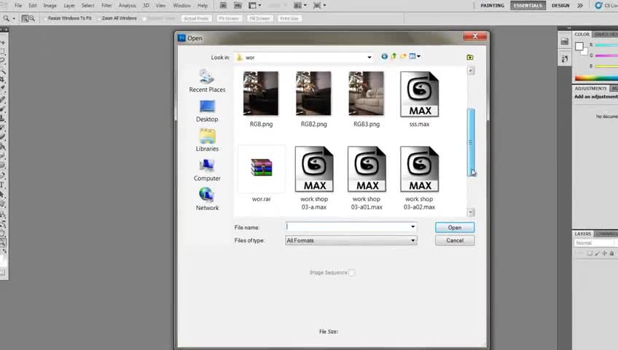This screenshot has height=350, width=618.
Task: Click the Print Size button
Action: click(289, 18)
